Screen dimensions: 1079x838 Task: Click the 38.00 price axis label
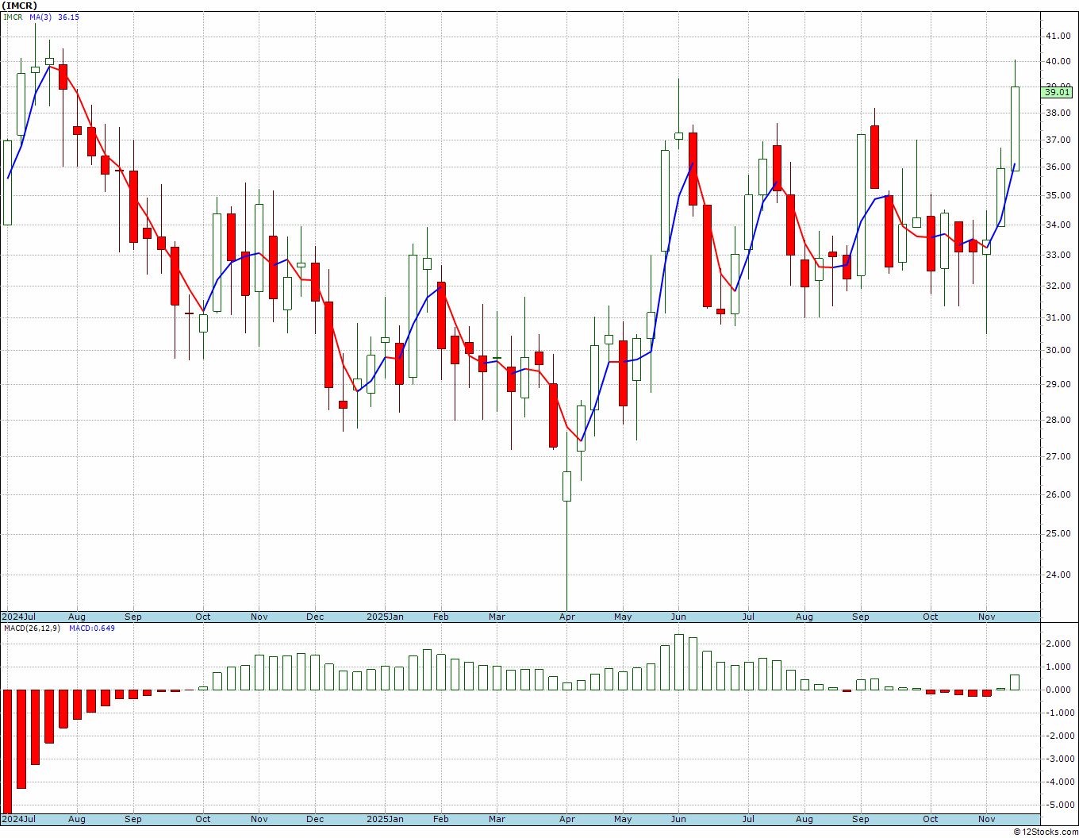[1057, 113]
